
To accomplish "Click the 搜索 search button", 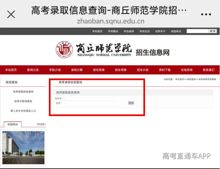I will (213, 31).
